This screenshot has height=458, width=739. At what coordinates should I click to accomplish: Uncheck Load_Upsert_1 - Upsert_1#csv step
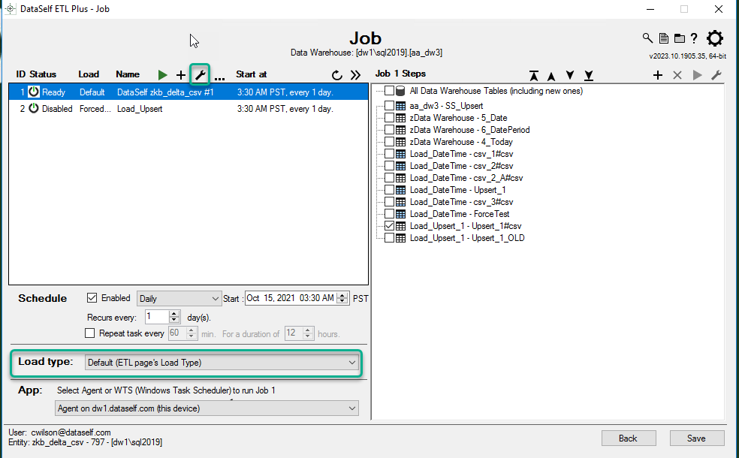click(389, 226)
